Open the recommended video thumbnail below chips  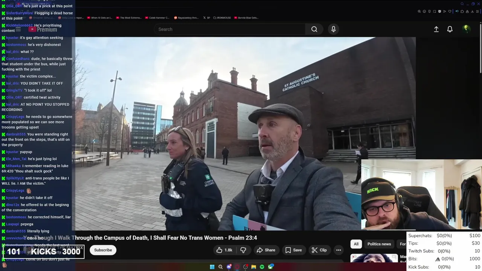pos(374,258)
